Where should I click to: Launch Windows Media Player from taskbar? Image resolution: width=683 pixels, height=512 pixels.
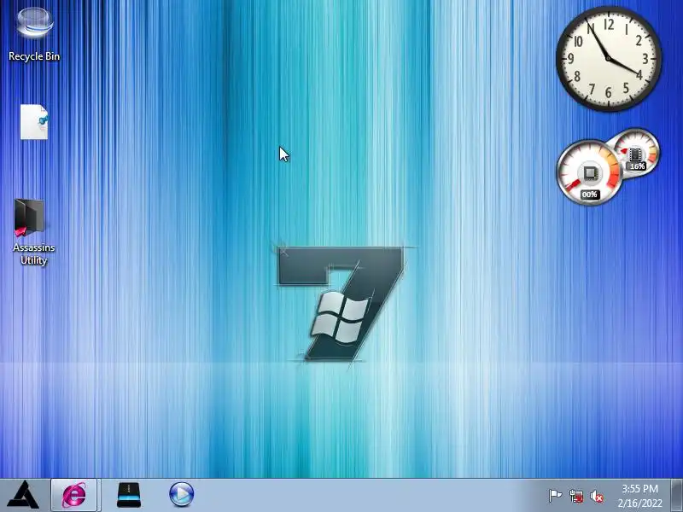pyautogui.click(x=181, y=495)
